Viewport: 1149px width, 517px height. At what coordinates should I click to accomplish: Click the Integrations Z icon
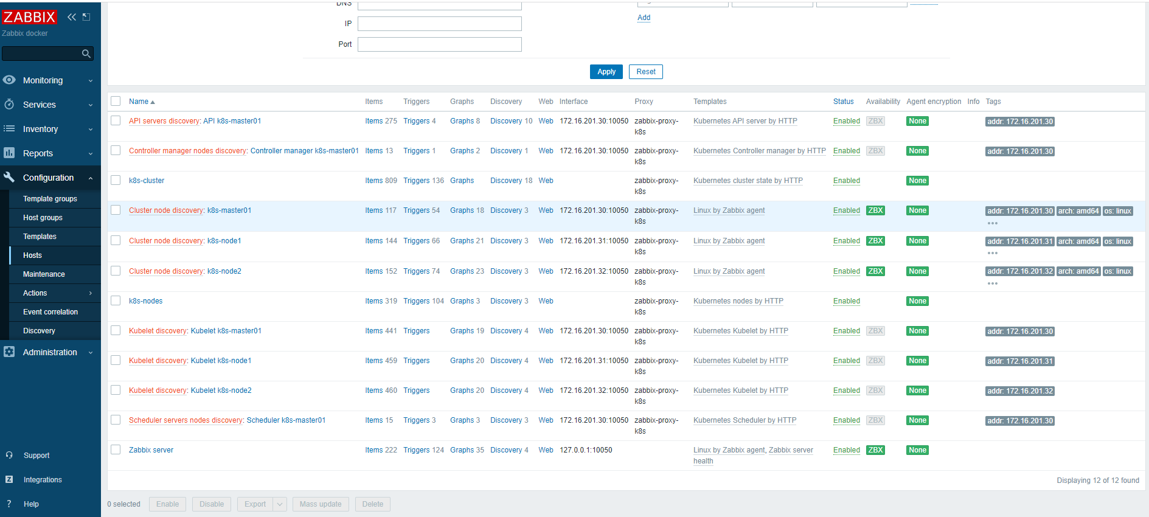click(9, 479)
